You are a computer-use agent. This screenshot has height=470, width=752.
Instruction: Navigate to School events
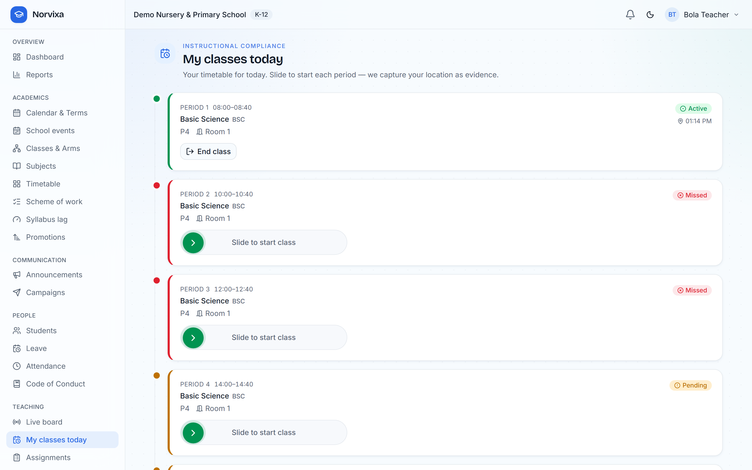click(62, 131)
